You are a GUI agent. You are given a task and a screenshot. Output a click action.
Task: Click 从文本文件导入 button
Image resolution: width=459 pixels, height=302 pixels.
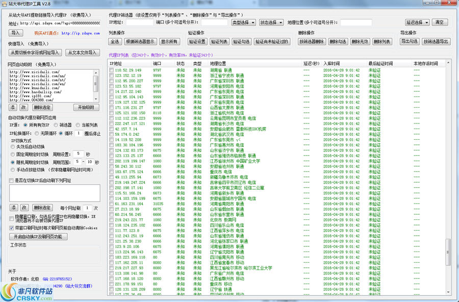click(x=82, y=53)
